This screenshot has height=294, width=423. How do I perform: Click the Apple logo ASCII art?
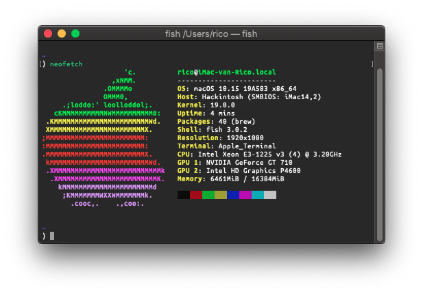104,137
